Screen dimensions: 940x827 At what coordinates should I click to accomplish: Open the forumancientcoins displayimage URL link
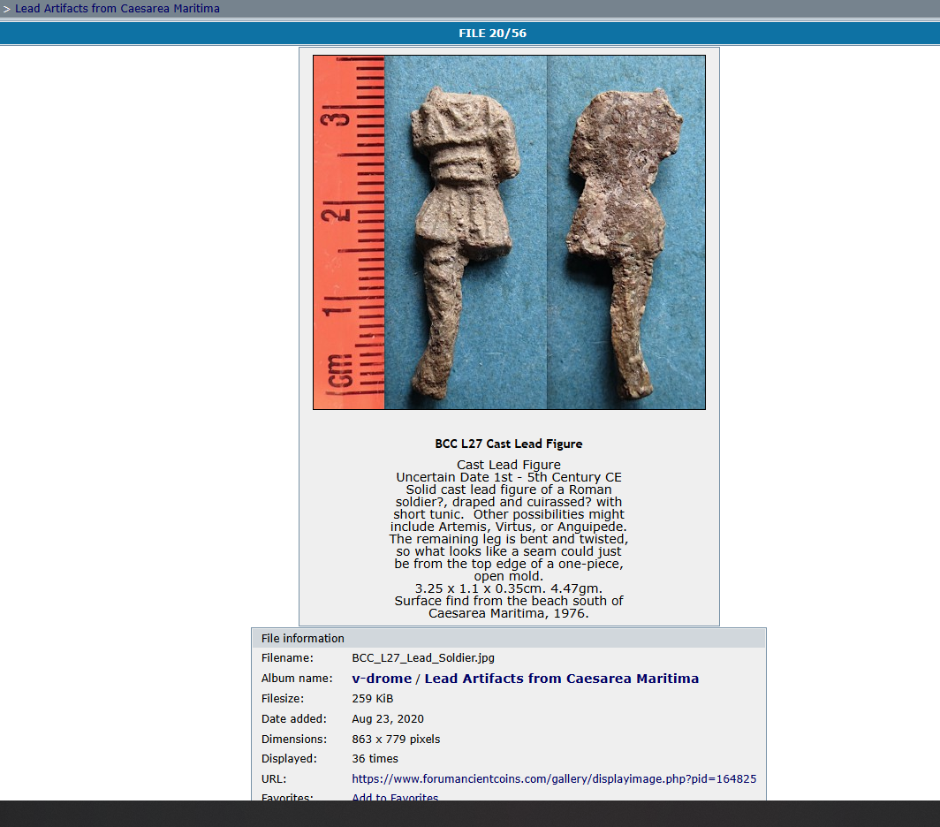coord(554,778)
